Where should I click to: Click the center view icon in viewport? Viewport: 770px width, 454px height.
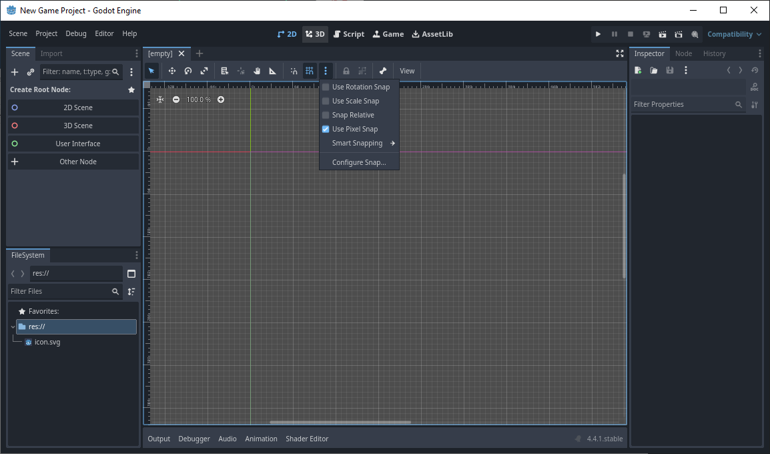pyautogui.click(x=160, y=99)
